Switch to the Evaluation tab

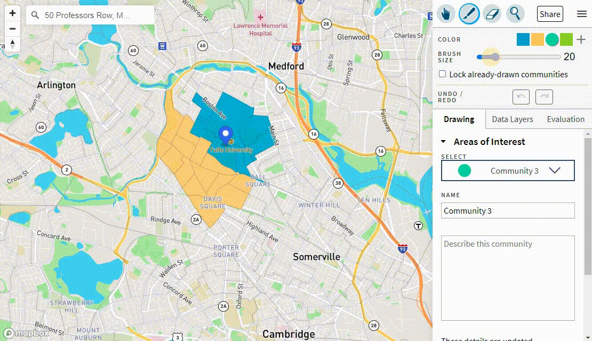point(565,119)
